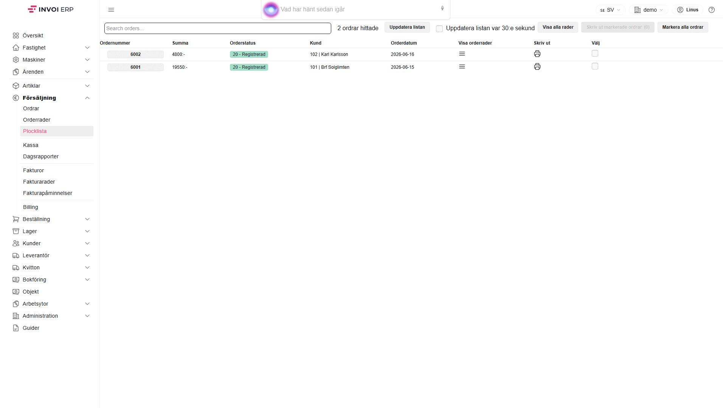Select order 6001 checkbox
The image size is (726, 408).
595,66
